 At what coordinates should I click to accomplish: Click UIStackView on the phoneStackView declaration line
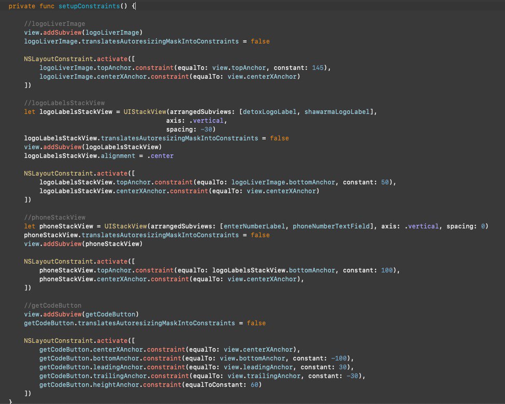click(x=126, y=226)
